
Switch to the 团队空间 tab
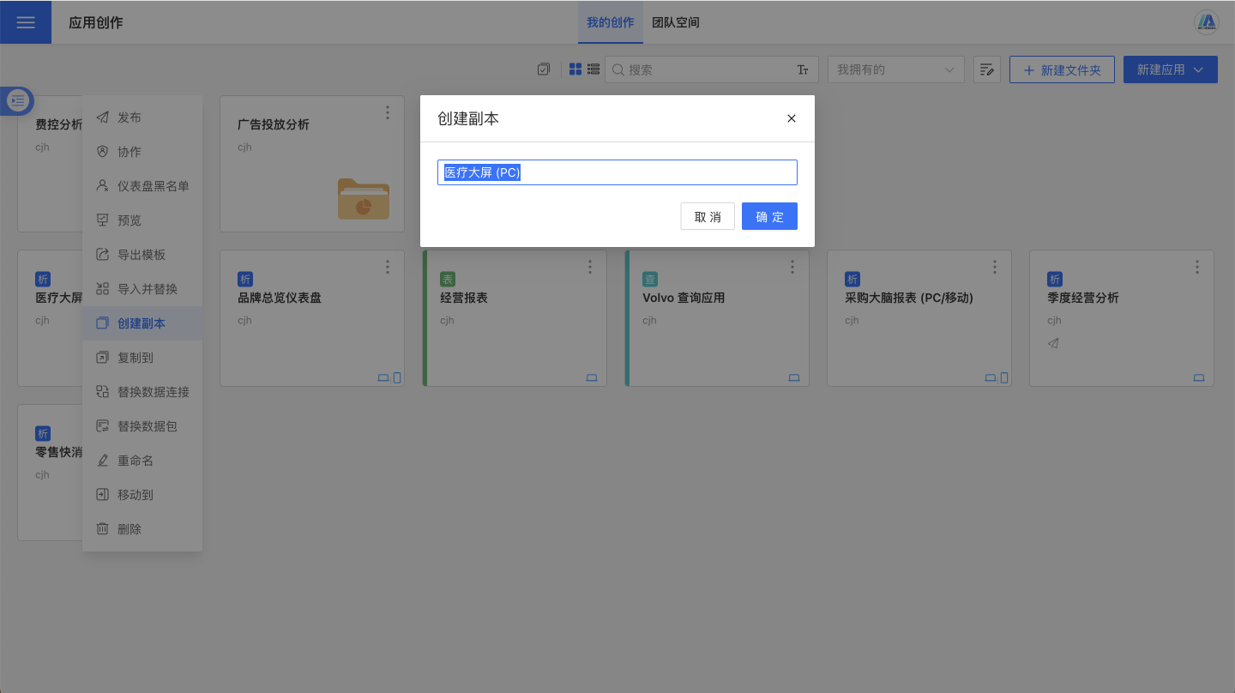[x=676, y=22]
